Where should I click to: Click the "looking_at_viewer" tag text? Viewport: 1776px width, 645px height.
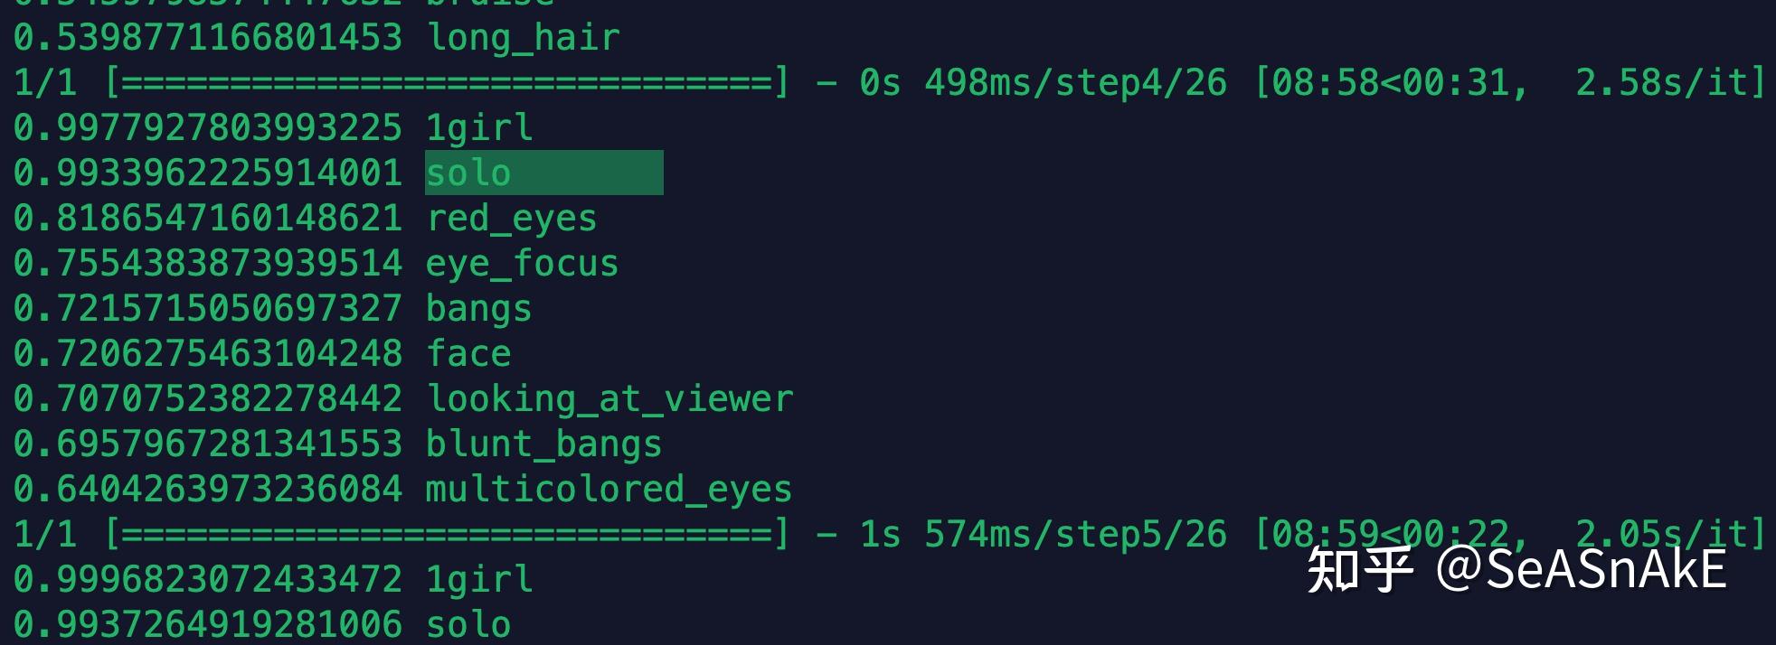tap(609, 398)
